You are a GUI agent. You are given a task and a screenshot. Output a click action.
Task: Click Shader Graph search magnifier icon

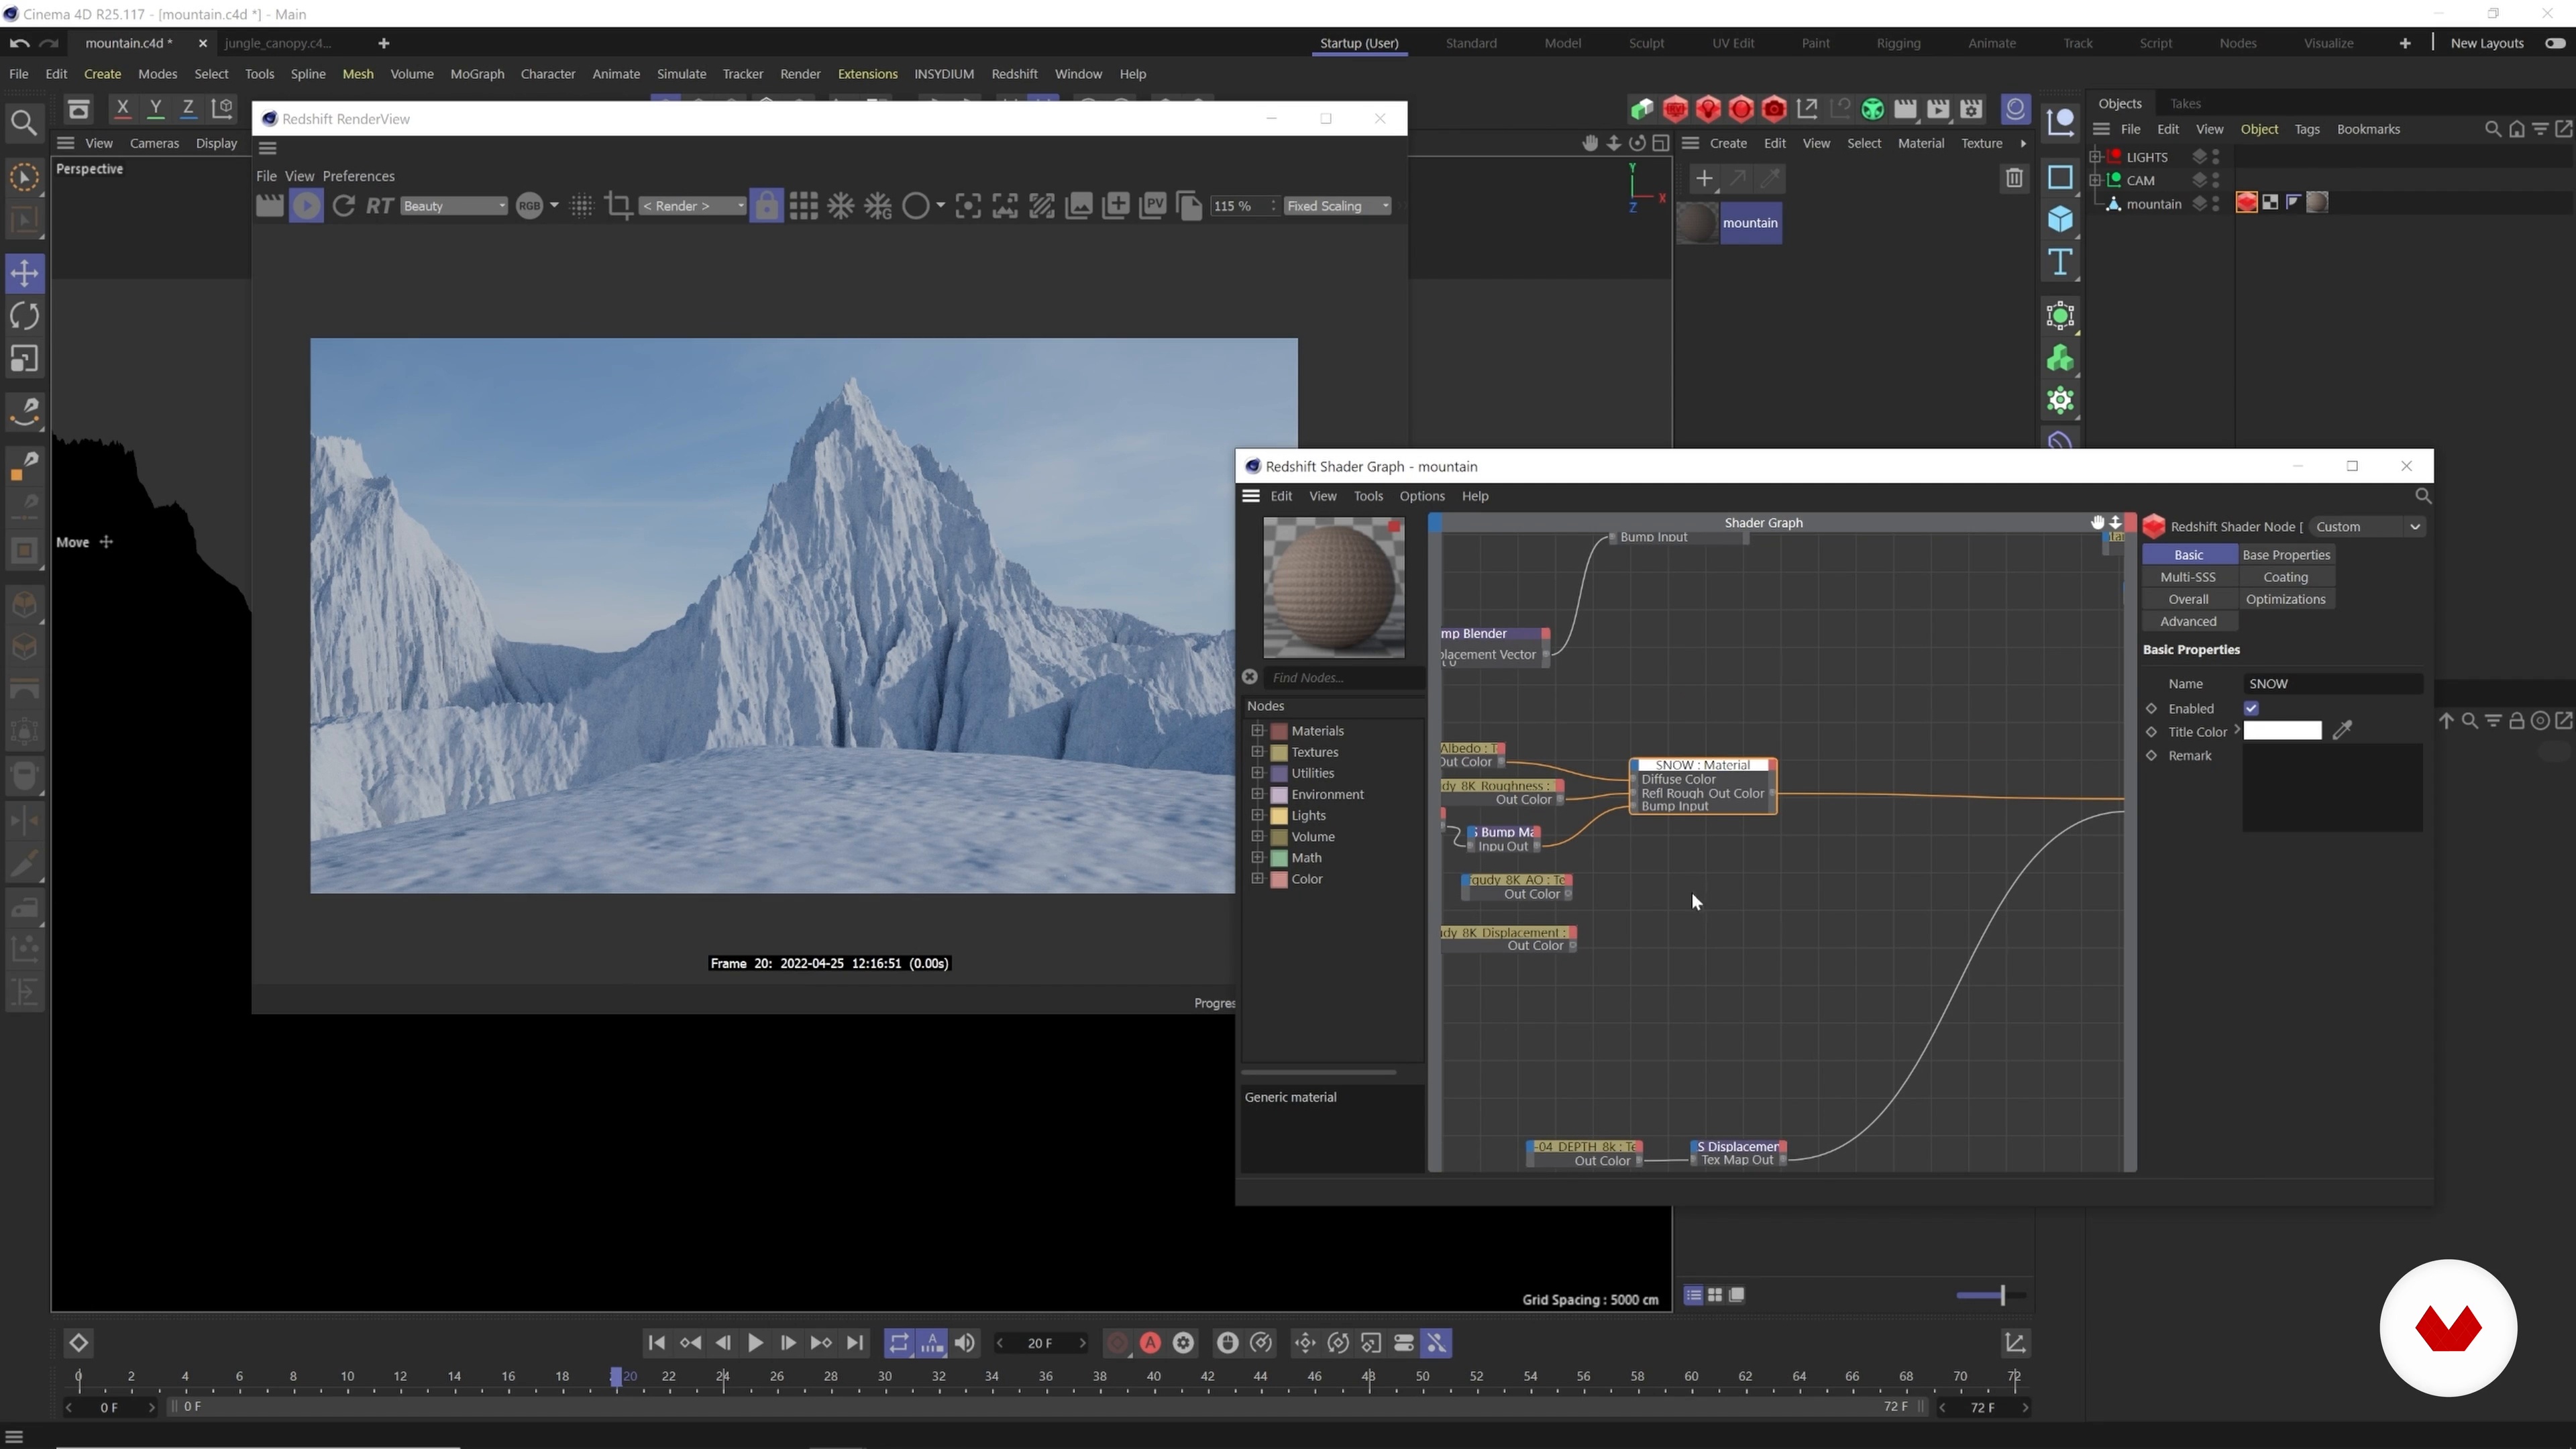click(2422, 496)
